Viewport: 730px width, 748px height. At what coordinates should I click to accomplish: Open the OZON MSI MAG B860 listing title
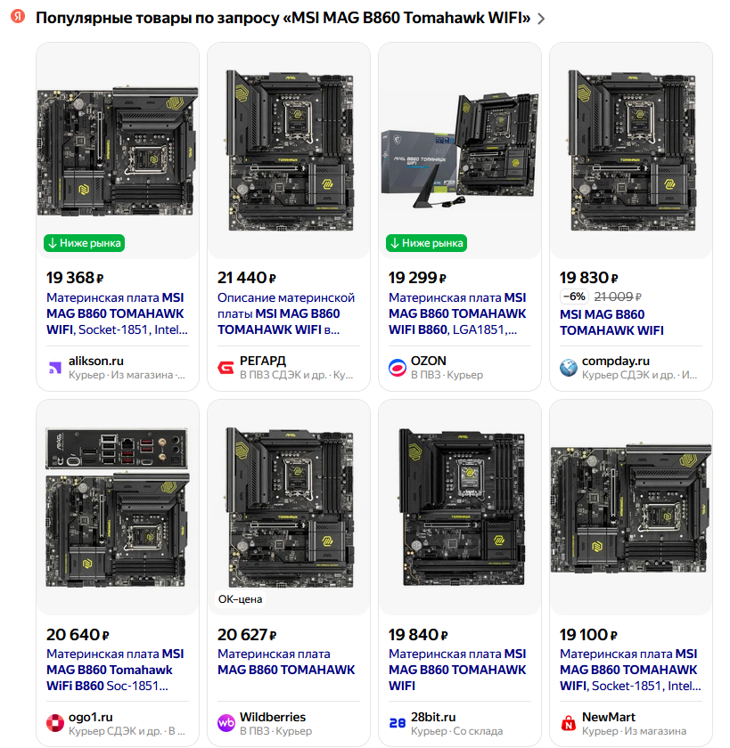point(457,313)
